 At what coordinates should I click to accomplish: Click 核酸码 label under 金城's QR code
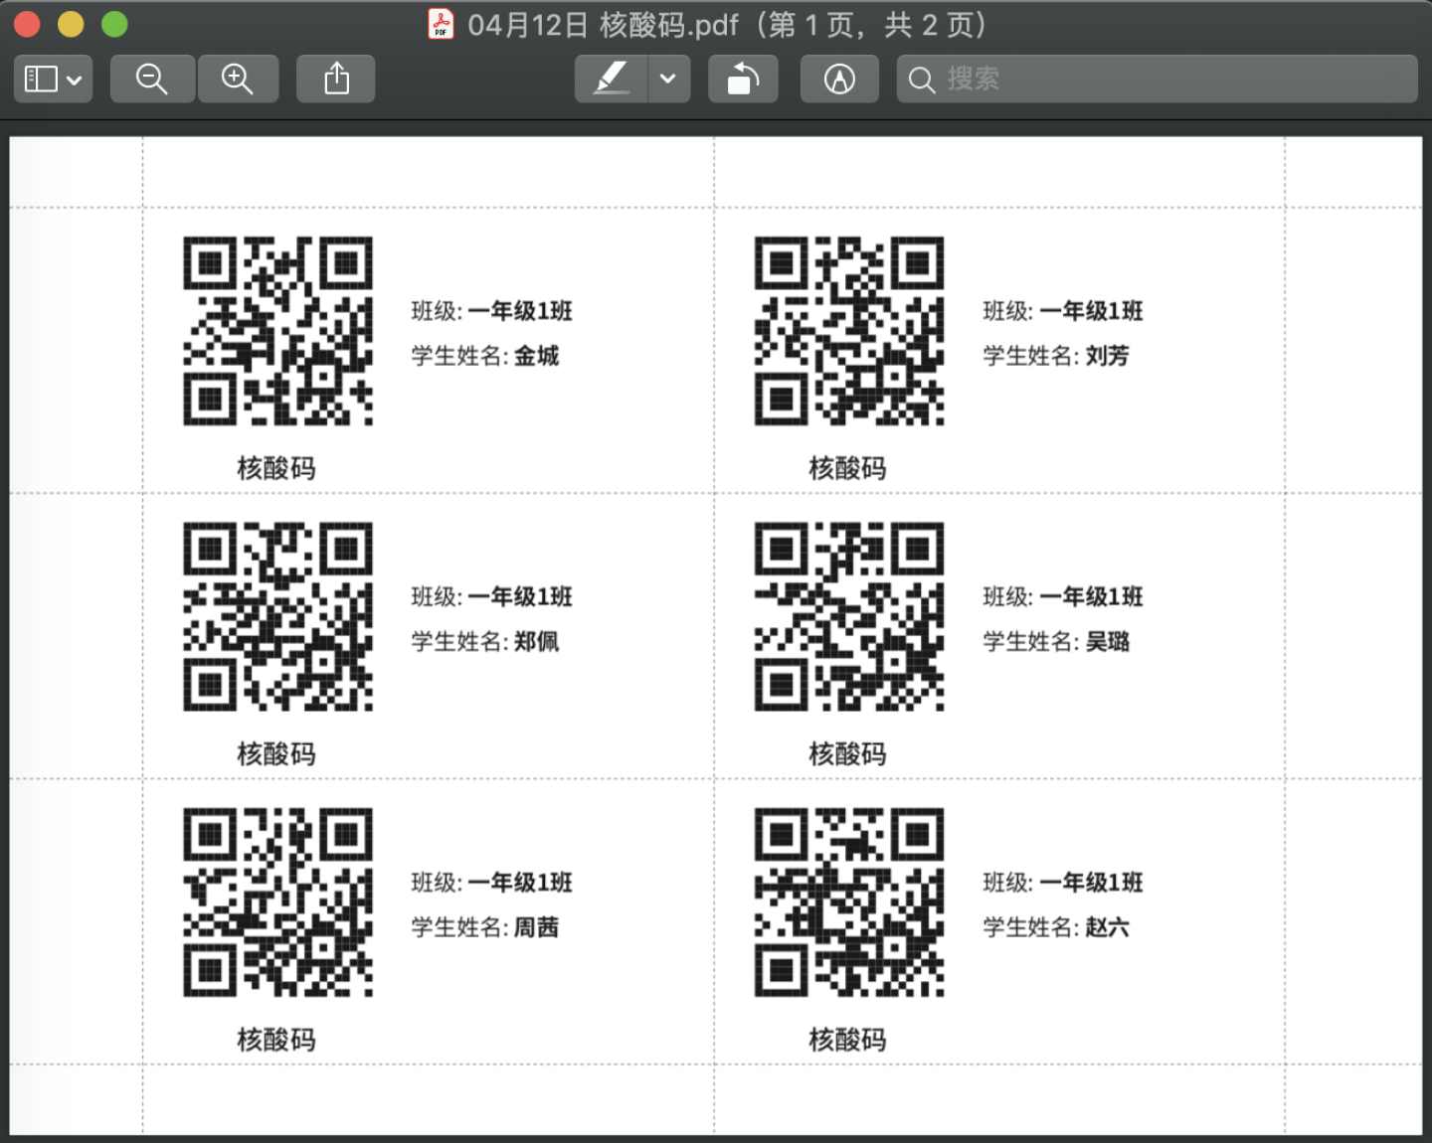point(276,468)
